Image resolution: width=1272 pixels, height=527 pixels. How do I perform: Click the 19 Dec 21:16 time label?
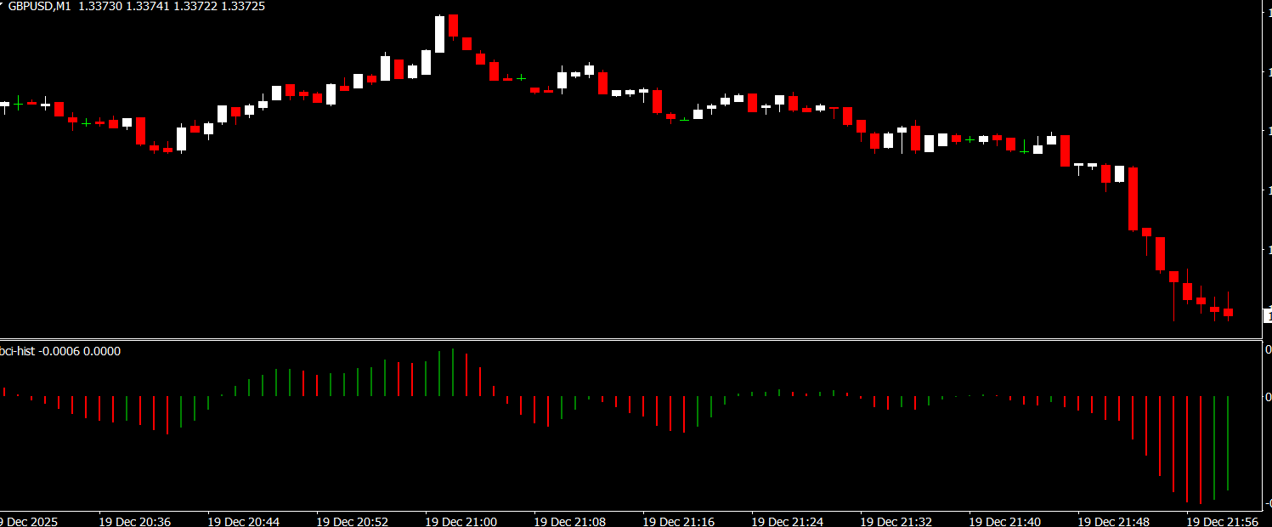point(678,520)
